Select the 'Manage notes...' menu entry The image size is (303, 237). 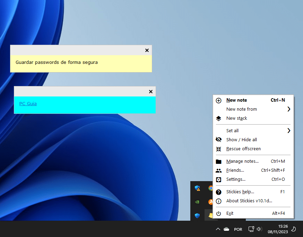(x=242, y=161)
